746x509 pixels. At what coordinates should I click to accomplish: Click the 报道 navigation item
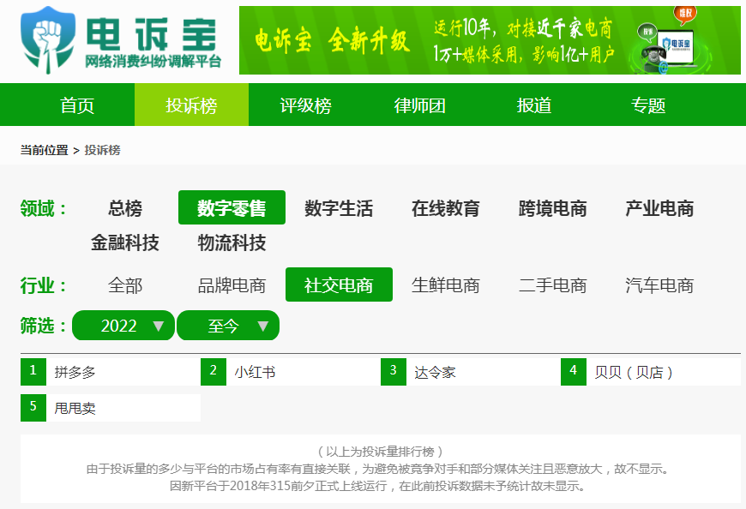pyautogui.click(x=534, y=105)
